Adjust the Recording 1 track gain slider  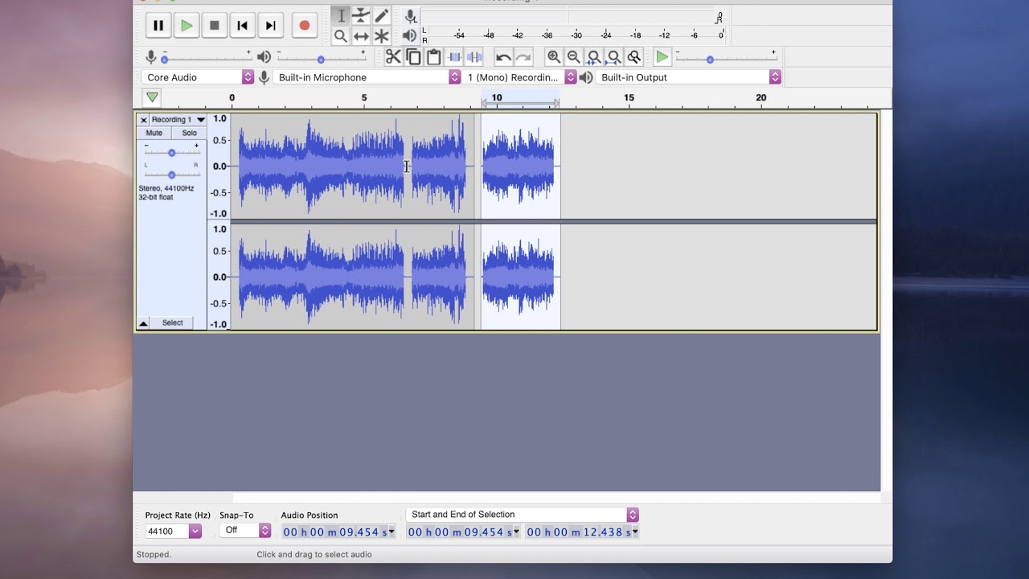[171, 152]
